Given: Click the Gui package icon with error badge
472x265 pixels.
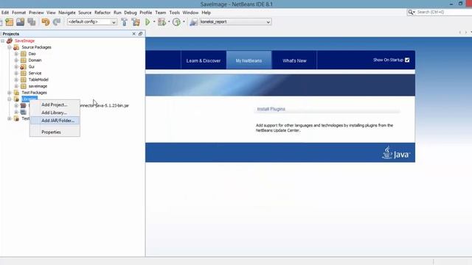Looking at the screenshot, I should click(x=23, y=67).
